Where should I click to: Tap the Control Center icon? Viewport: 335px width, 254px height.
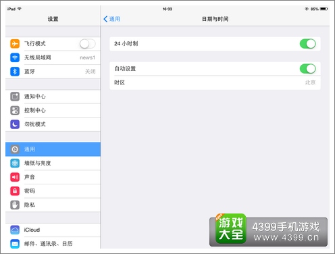pyautogui.click(x=15, y=111)
